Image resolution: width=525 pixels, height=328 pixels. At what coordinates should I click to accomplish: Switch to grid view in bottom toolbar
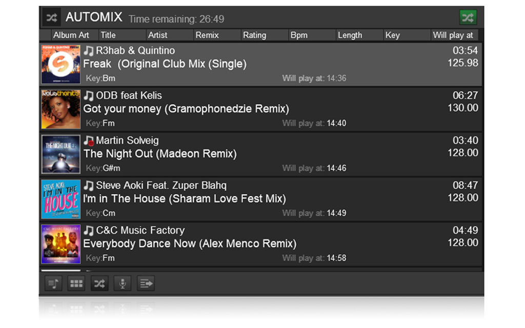(76, 284)
